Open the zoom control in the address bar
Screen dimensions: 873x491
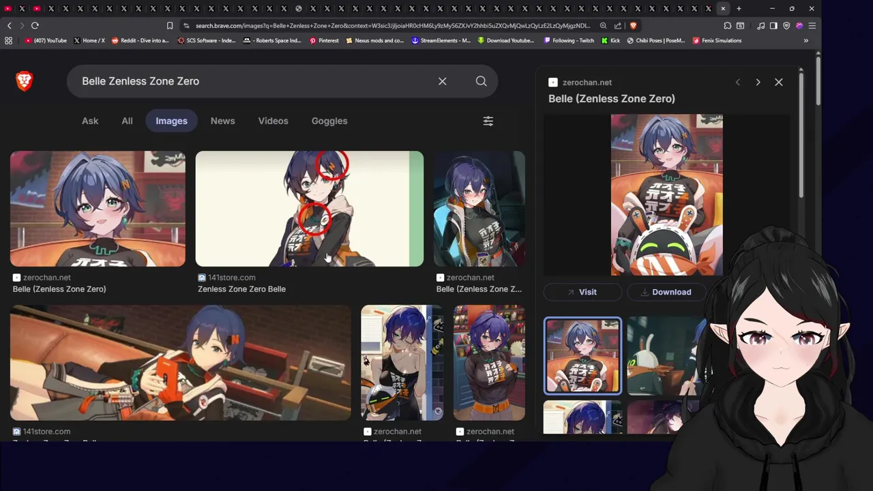603,25
